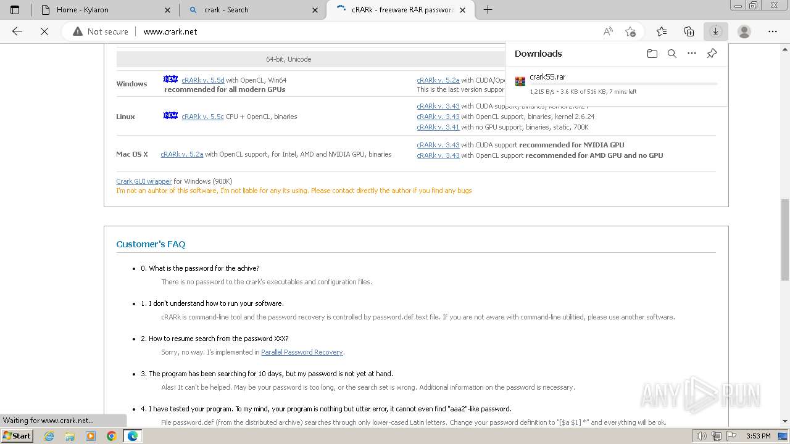Open cRARk v. 3.43 CUDA Mac link
This screenshot has width=790, height=444.
438,145
